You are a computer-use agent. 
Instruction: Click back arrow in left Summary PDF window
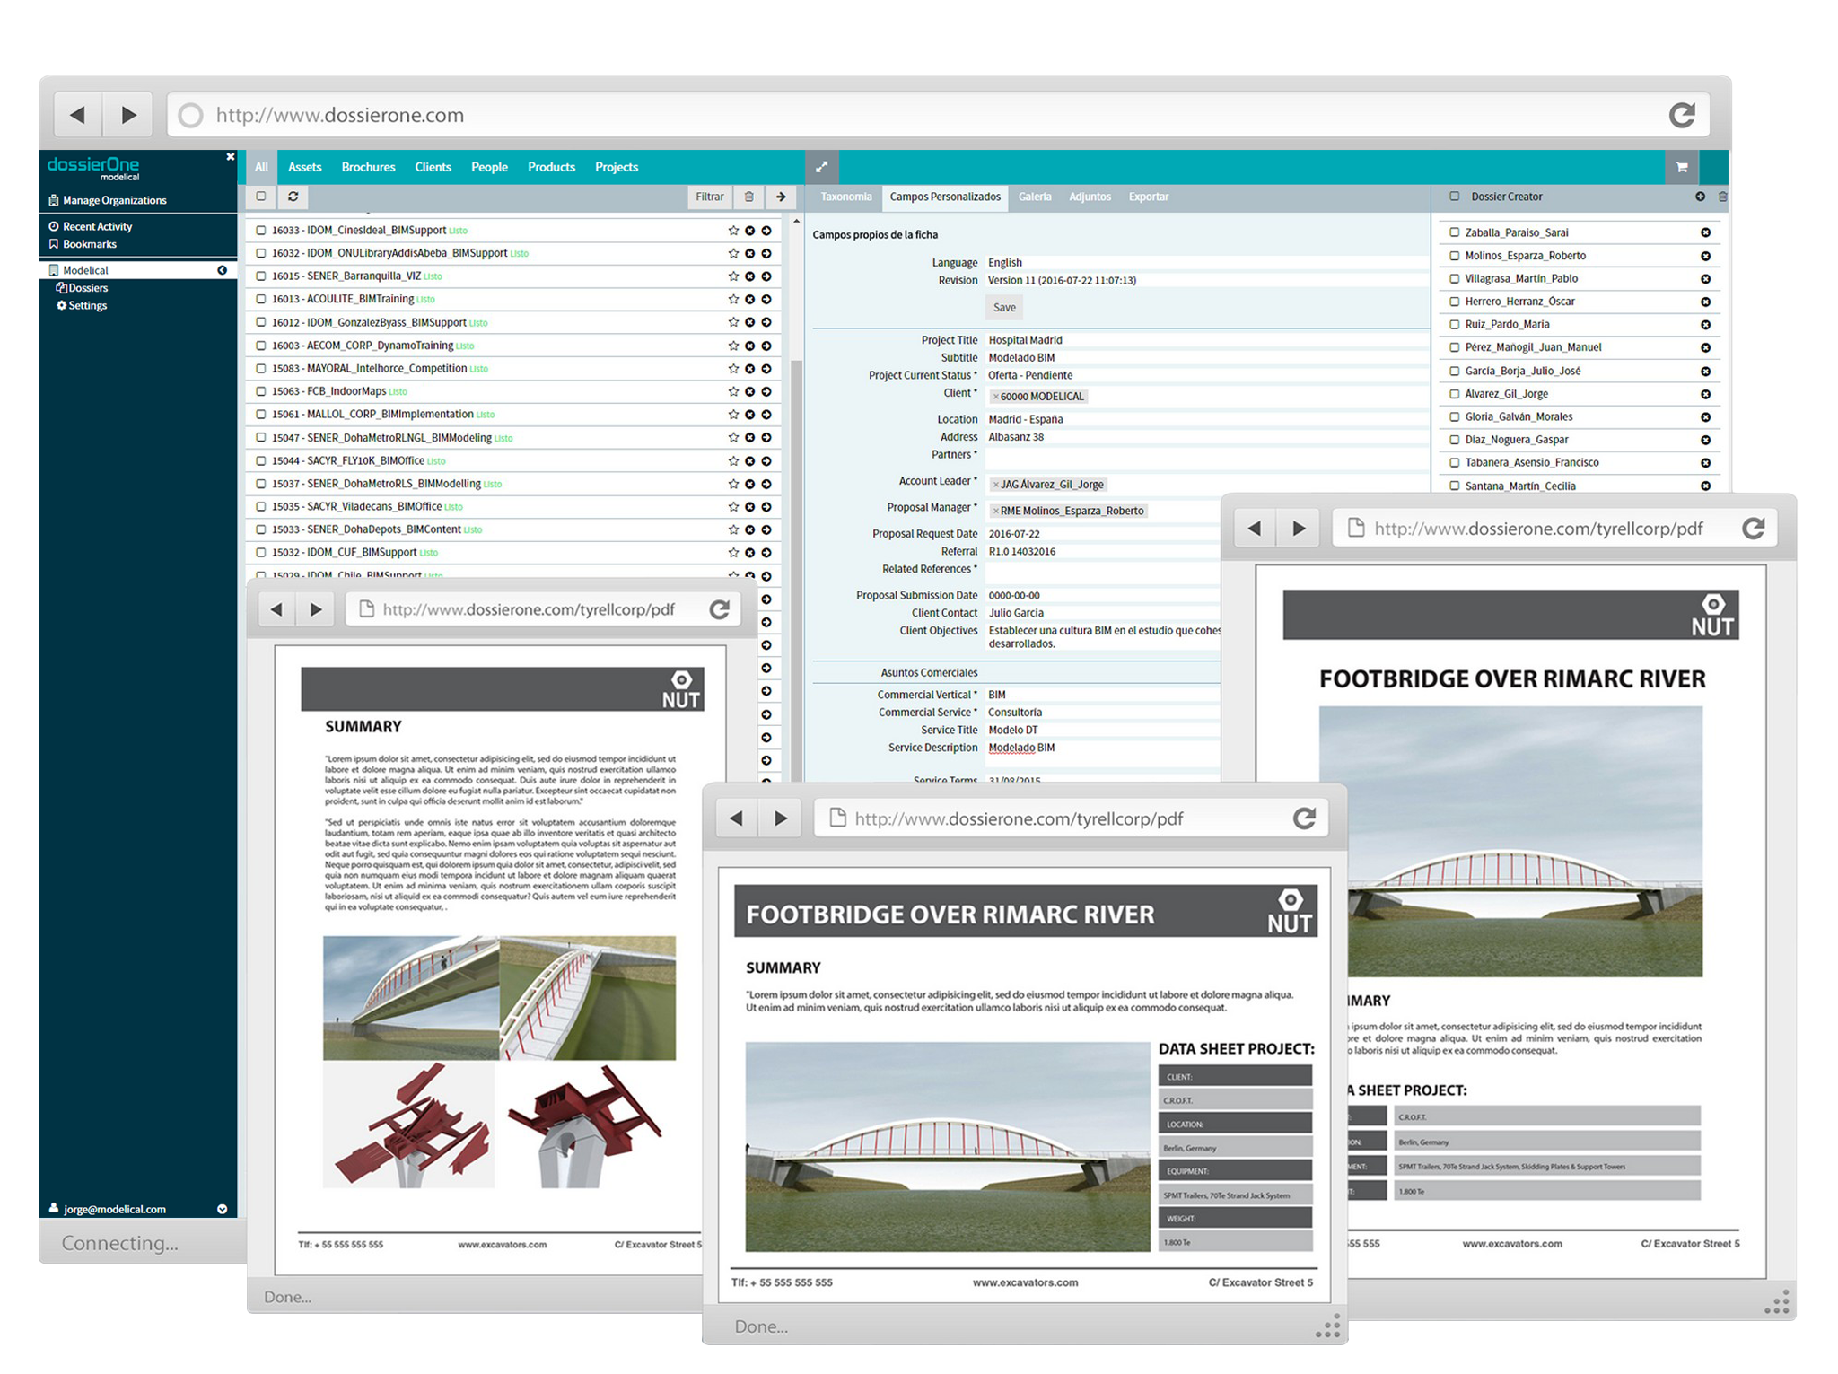276,610
